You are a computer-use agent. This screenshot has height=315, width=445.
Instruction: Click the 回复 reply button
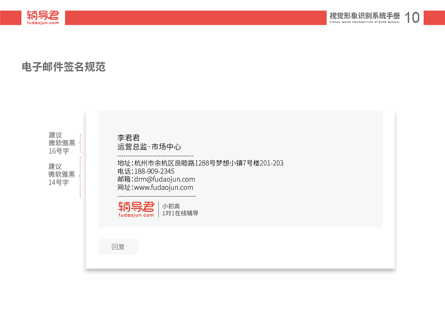click(118, 247)
